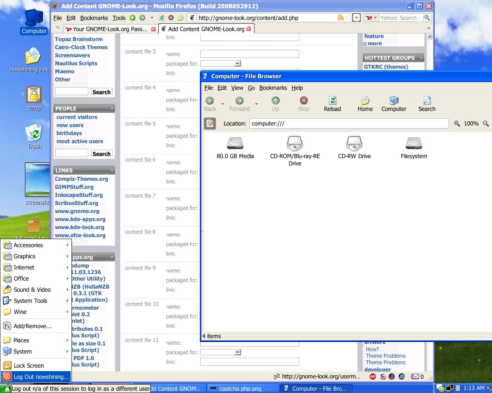Select the CD-ROM/Blu-ray-RE Drive icon
This screenshot has width=492, height=393.
pyautogui.click(x=295, y=151)
